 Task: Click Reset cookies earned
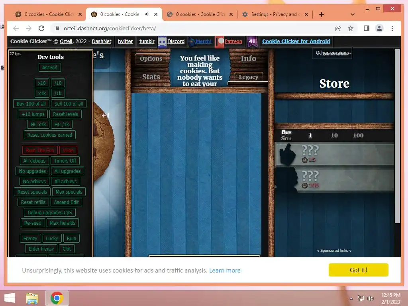coord(50,135)
